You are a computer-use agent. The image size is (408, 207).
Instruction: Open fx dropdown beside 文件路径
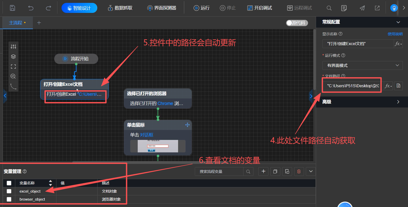pos(388,86)
